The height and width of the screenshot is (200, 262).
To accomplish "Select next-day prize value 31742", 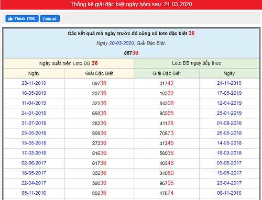I will 167,83.
